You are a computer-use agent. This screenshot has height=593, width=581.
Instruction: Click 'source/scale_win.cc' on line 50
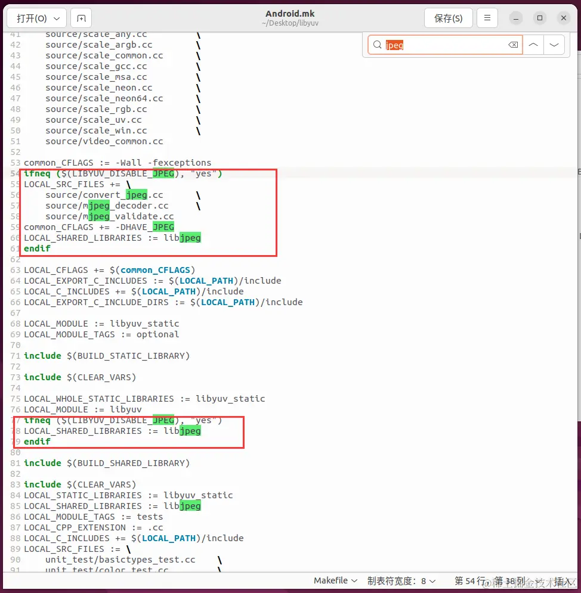coord(96,131)
